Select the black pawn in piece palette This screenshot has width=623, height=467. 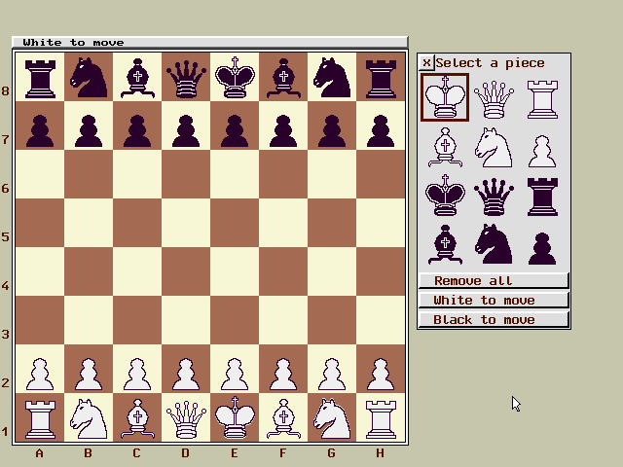tap(542, 249)
